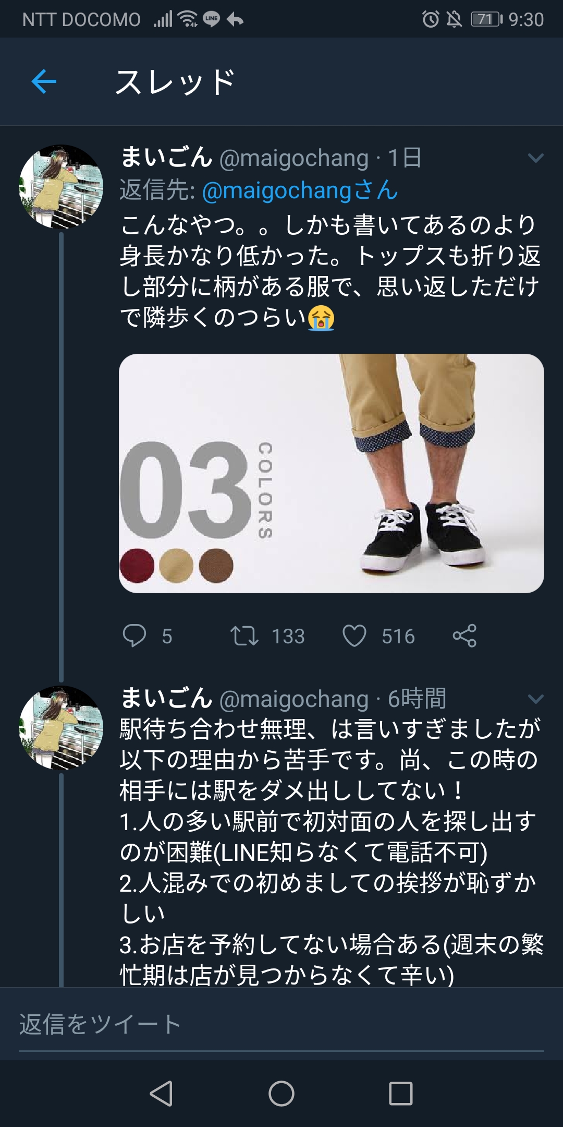Open まいごん name on the second tweet
Viewport: 563px width, 1127px height.
pos(166,698)
